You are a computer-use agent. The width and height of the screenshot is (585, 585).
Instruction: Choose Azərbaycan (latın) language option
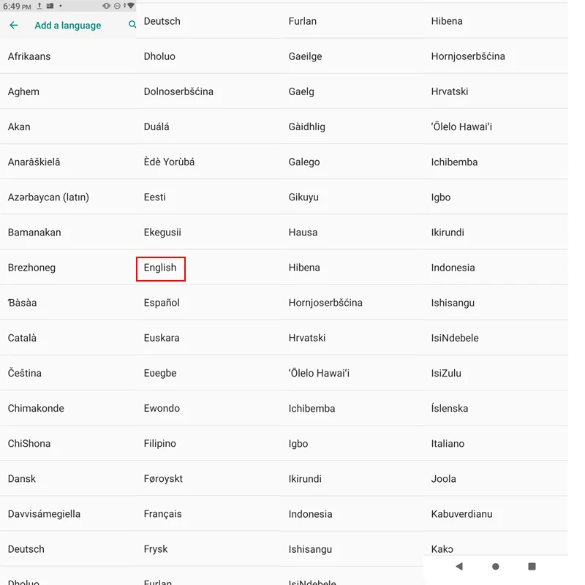[x=49, y=197]
